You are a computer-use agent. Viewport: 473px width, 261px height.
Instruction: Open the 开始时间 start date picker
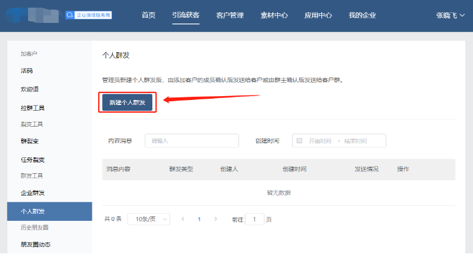pos(320,141)
